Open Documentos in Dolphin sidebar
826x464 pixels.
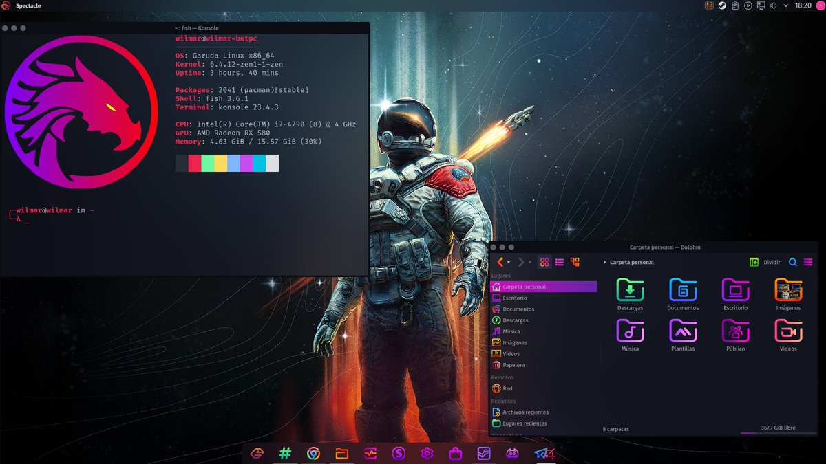tap(544, 309)
